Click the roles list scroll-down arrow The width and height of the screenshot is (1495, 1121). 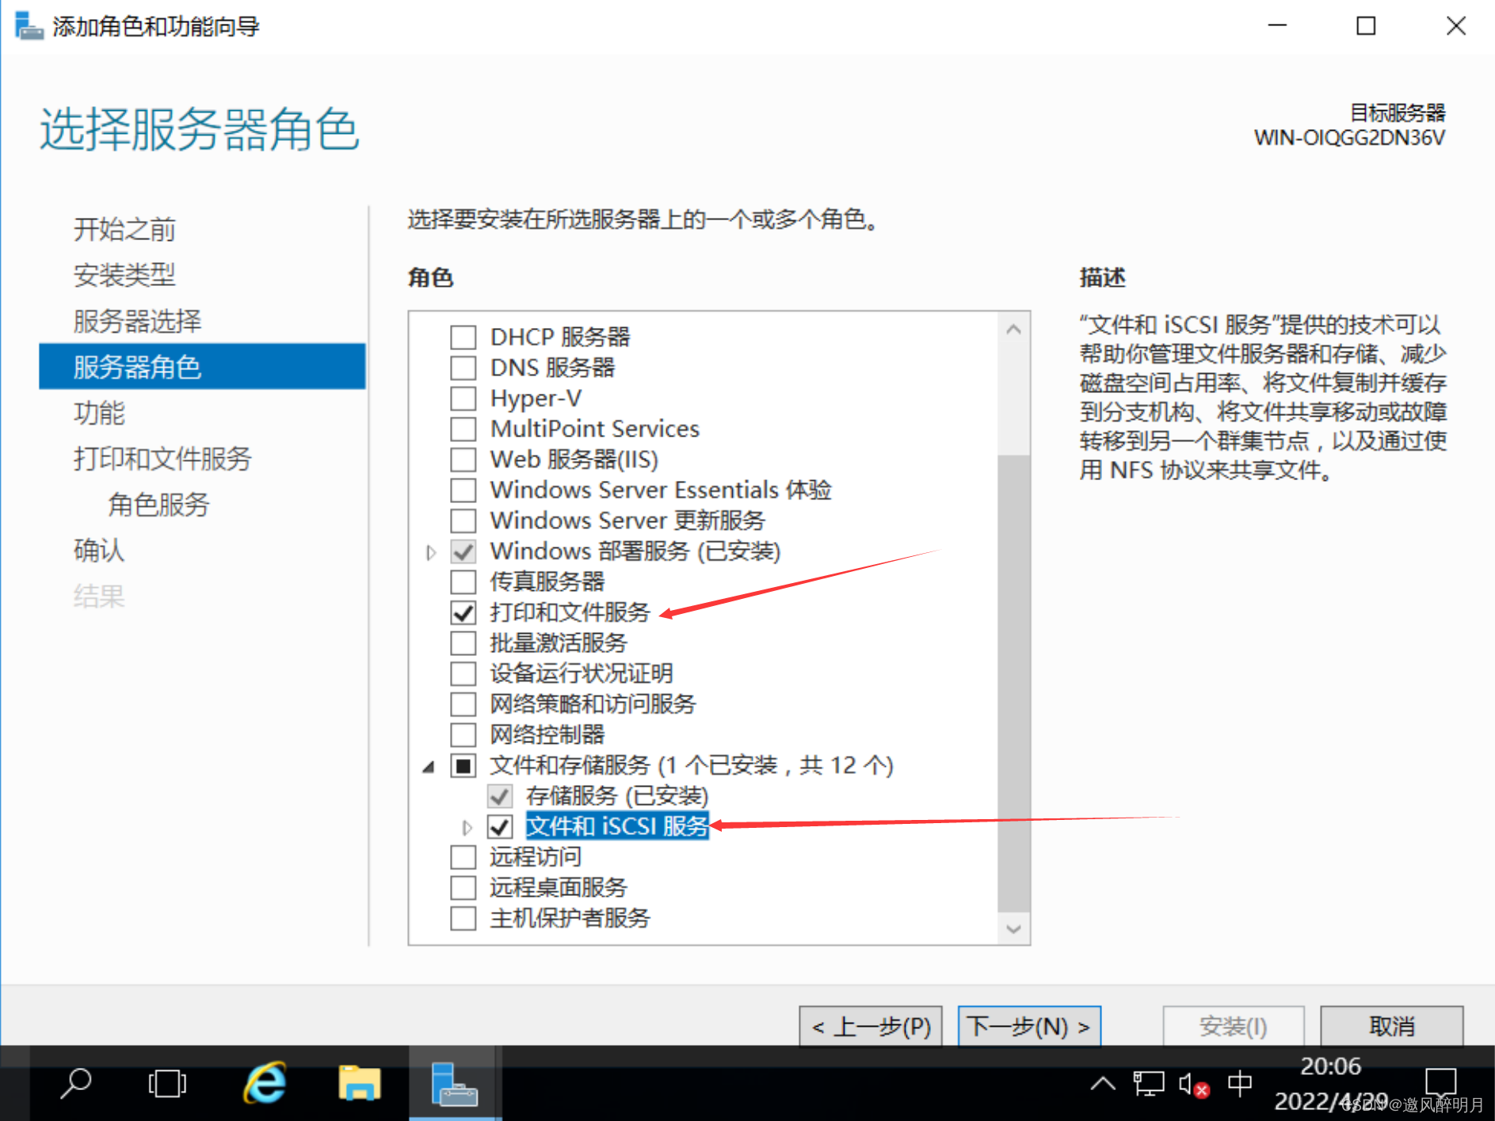pos(1013,928)
